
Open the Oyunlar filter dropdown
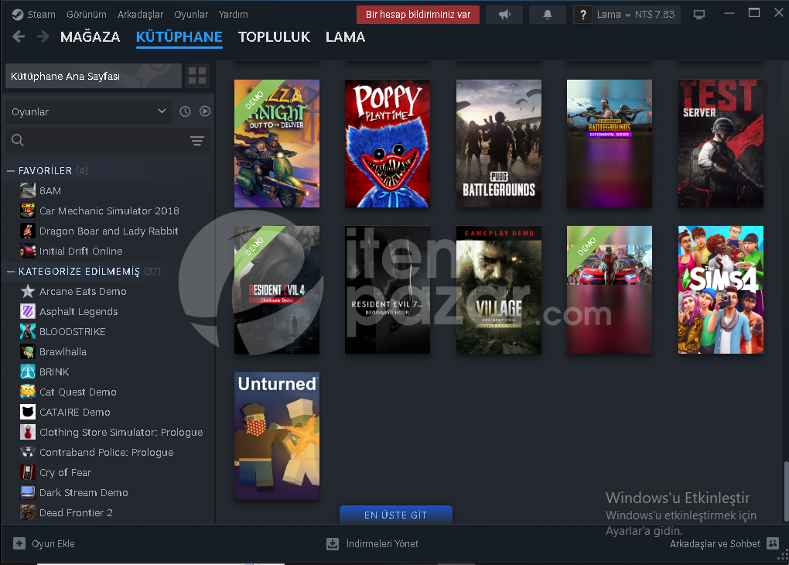[x=88, y=111]
